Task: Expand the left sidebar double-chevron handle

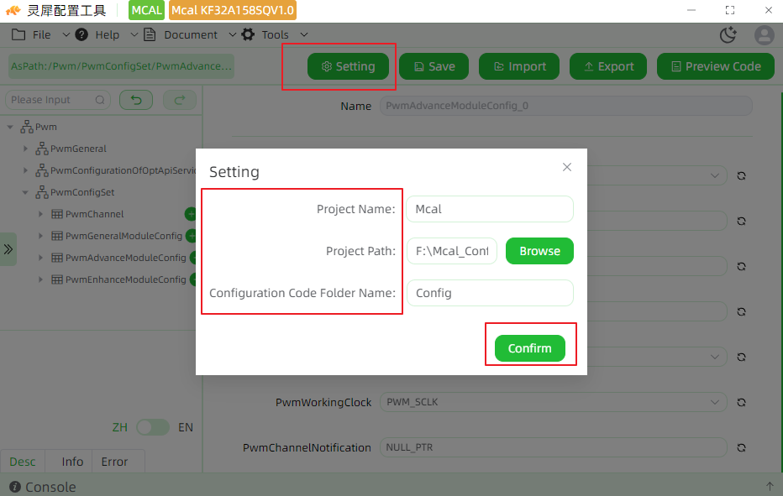Action: point(8,249)
